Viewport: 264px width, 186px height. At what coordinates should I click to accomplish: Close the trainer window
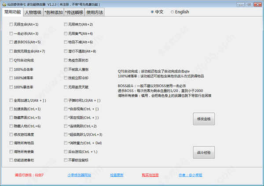point(257,4)
